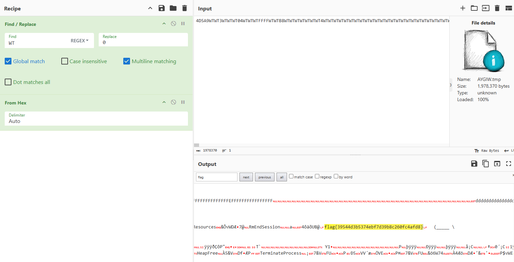The image size is (514, 262).
Task: Click the next search result button
Action: (246, 177)
